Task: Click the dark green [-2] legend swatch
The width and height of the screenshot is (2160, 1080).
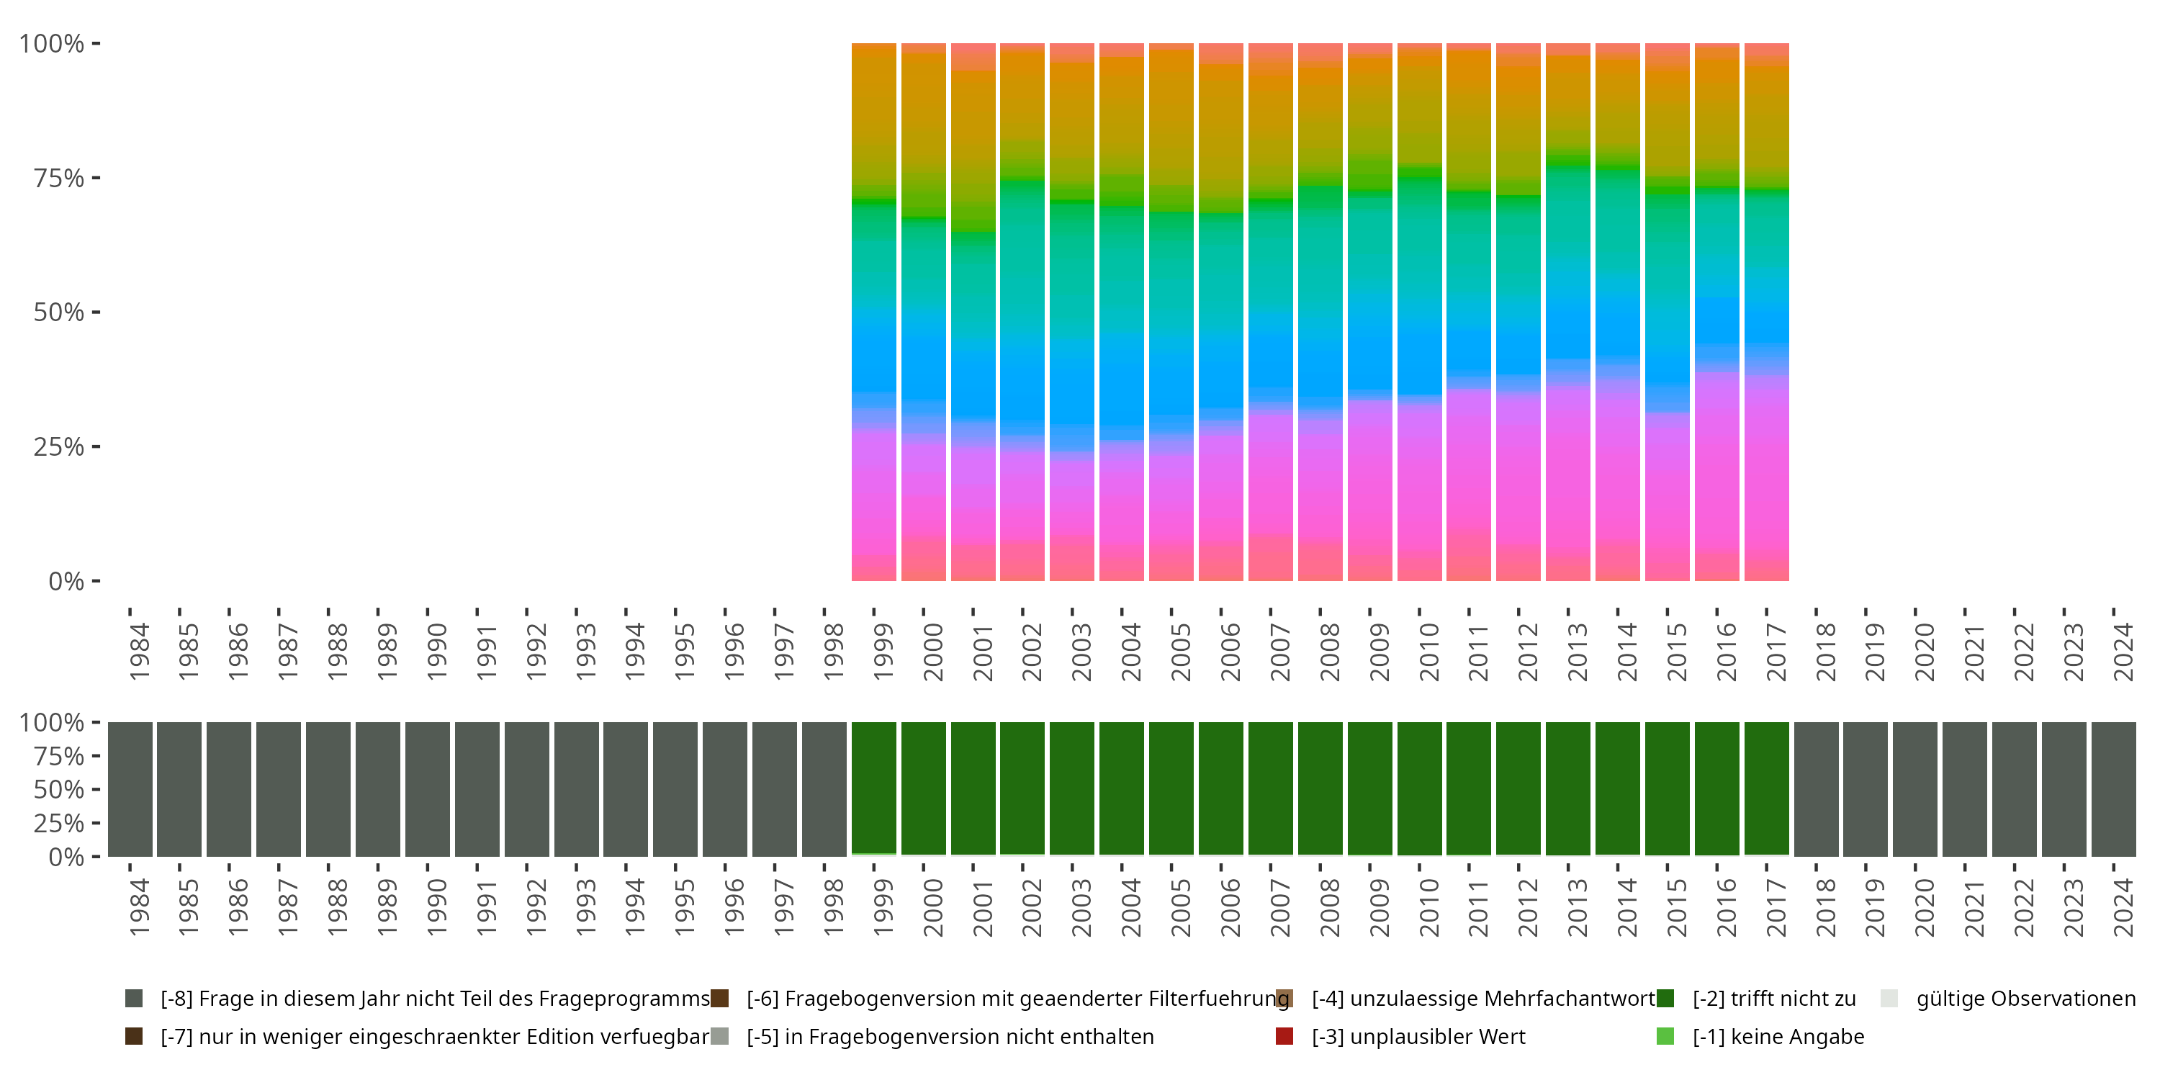Action: coord(1665,998)
